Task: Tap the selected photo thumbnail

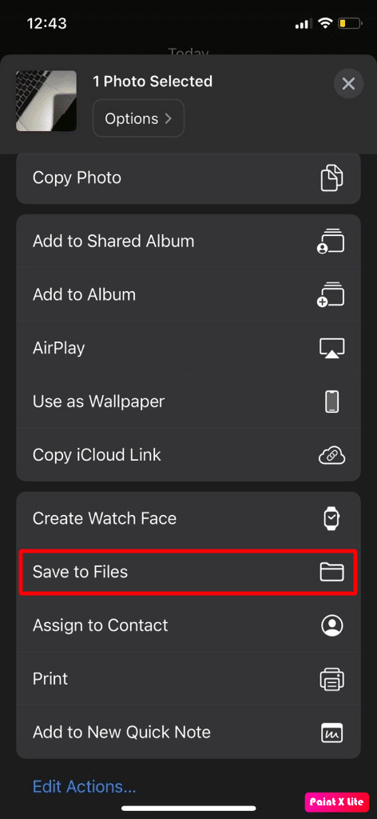Action: coord(46,101)
